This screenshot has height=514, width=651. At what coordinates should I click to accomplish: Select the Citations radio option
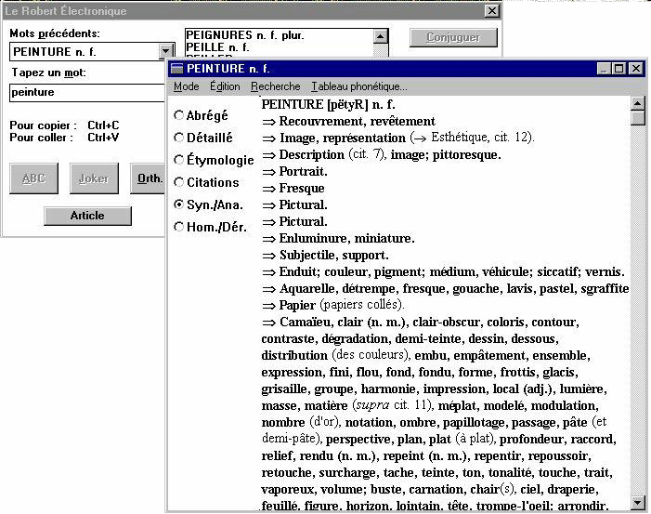coord(178,182)
